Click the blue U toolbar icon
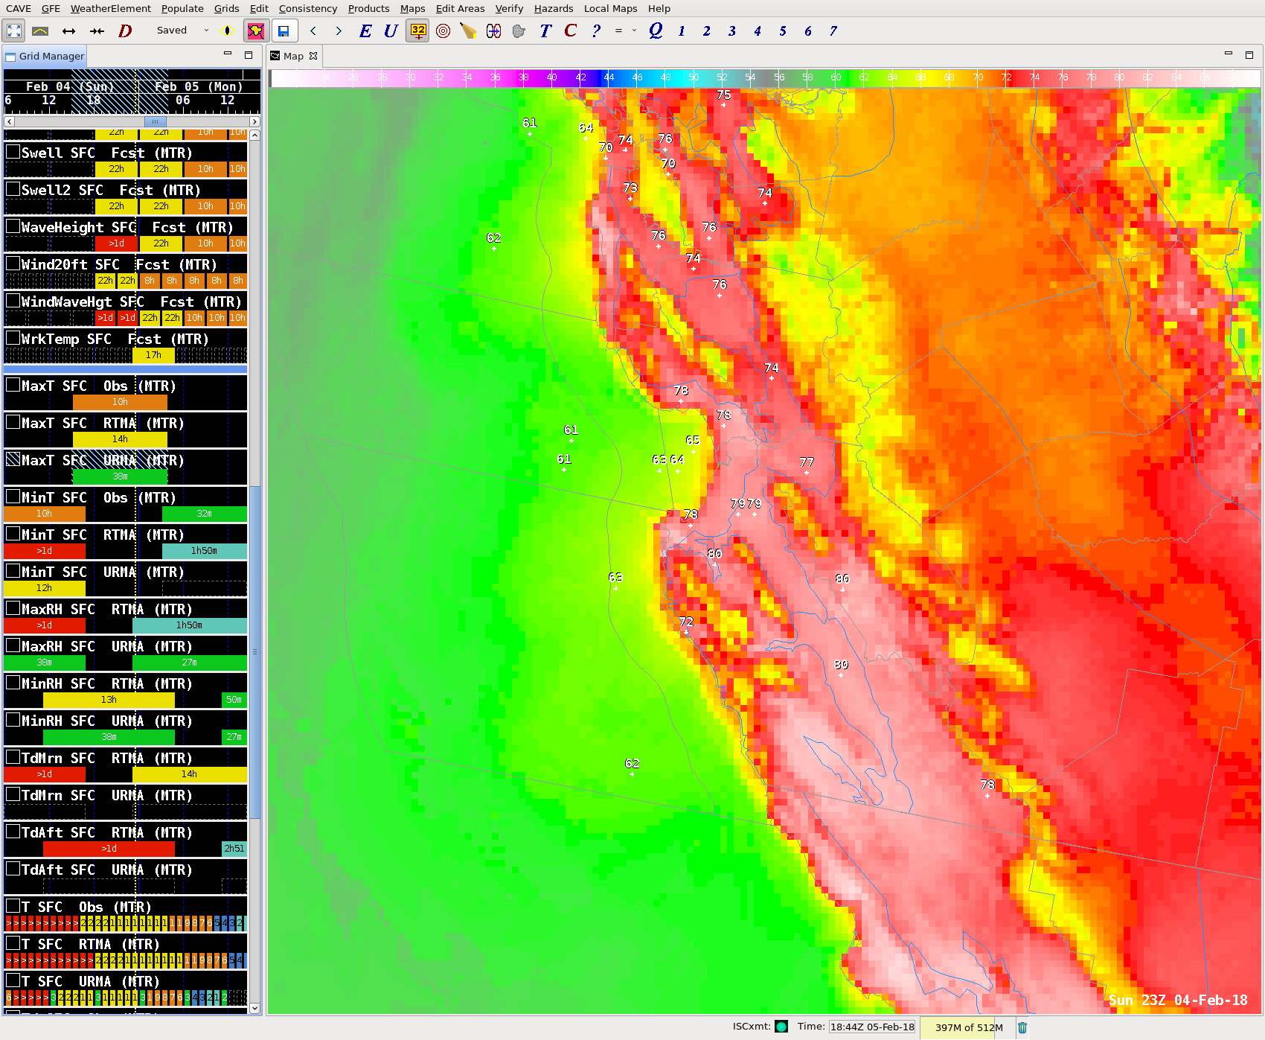 tap(391, 31)
